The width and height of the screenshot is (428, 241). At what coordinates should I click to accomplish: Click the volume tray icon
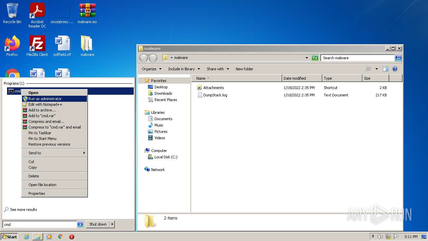(380, 237)
